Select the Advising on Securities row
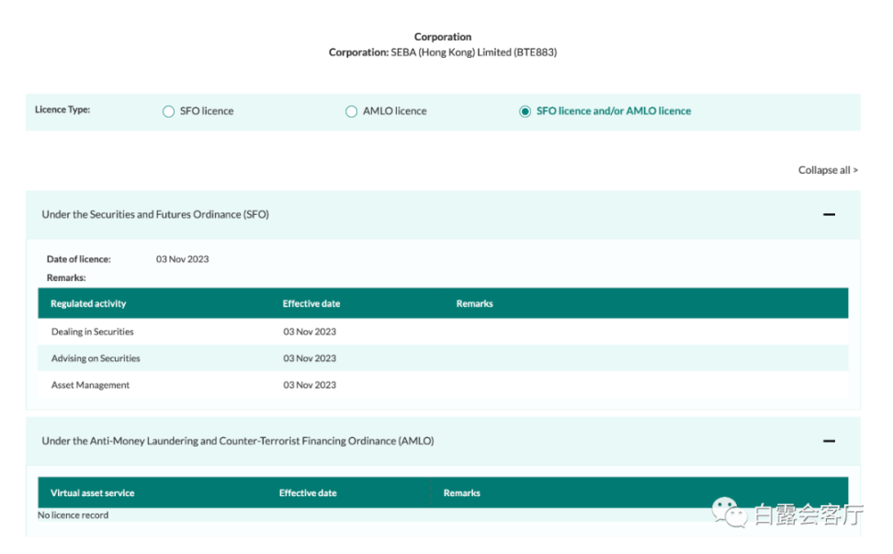Screen dimensions: 893x554 tap(443, 358)
